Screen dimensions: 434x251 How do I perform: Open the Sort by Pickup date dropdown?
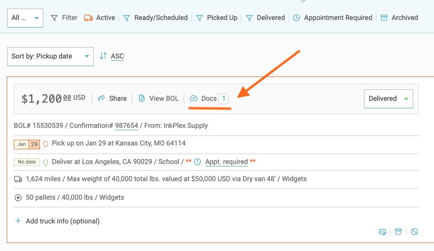50,56
